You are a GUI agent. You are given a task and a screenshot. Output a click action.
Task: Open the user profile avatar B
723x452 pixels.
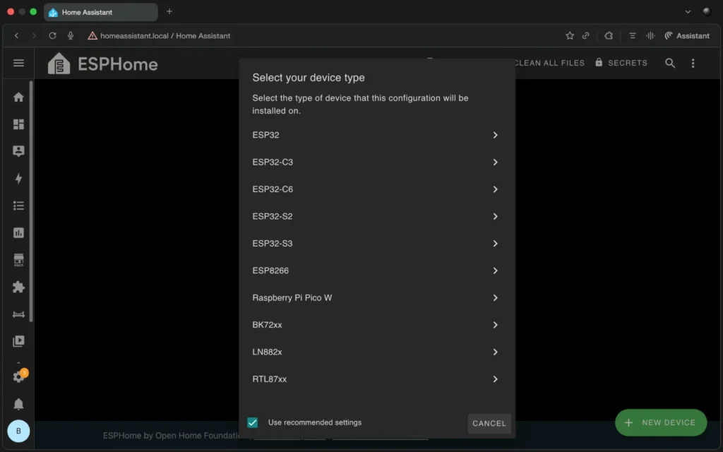pos(18,431)
